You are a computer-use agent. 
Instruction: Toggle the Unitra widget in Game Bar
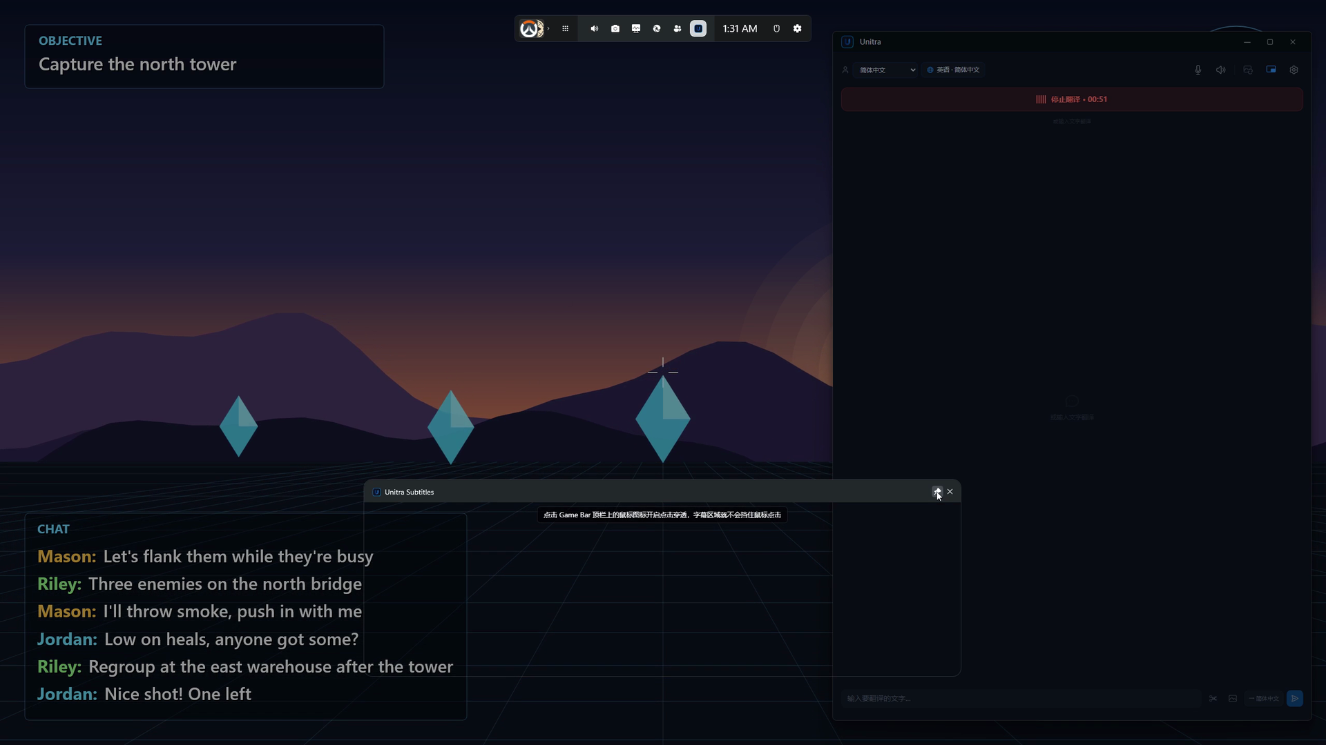click(698, 29)
